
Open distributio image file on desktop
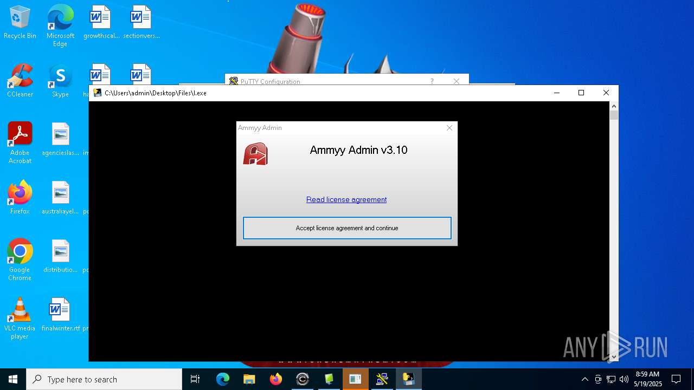click(60, 257)
